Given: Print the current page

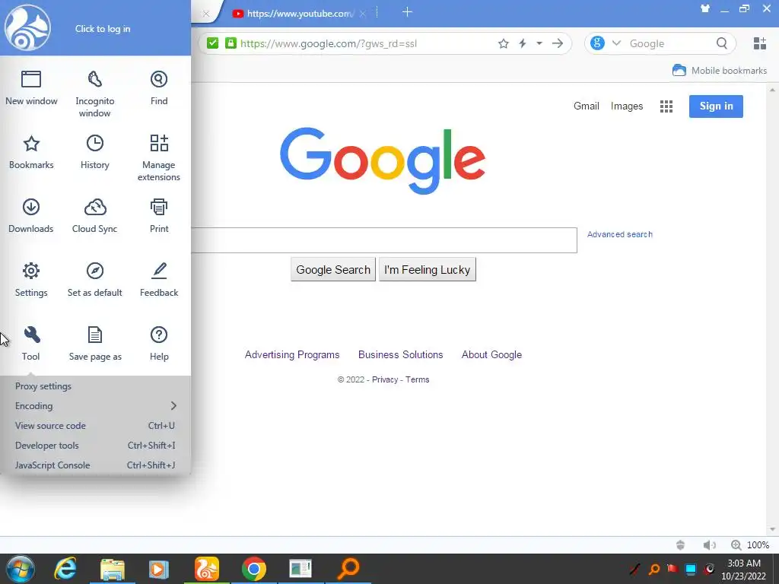Looking at the screenshot, I should (159, 215).
